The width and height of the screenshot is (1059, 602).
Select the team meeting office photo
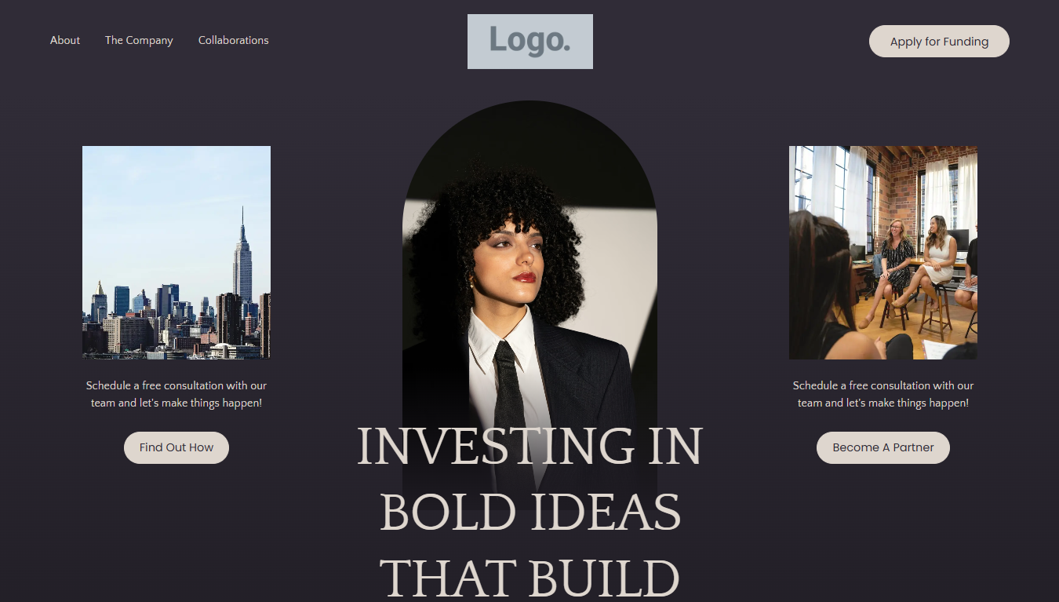pos(883,253)
